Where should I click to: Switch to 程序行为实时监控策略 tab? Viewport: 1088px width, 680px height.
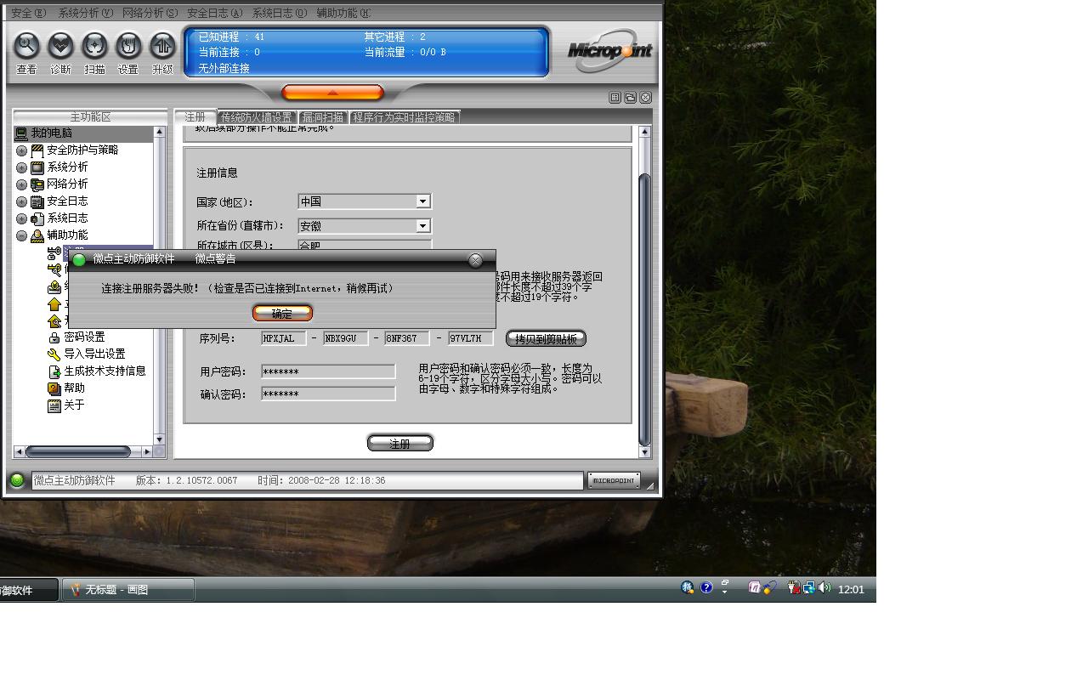405,117
